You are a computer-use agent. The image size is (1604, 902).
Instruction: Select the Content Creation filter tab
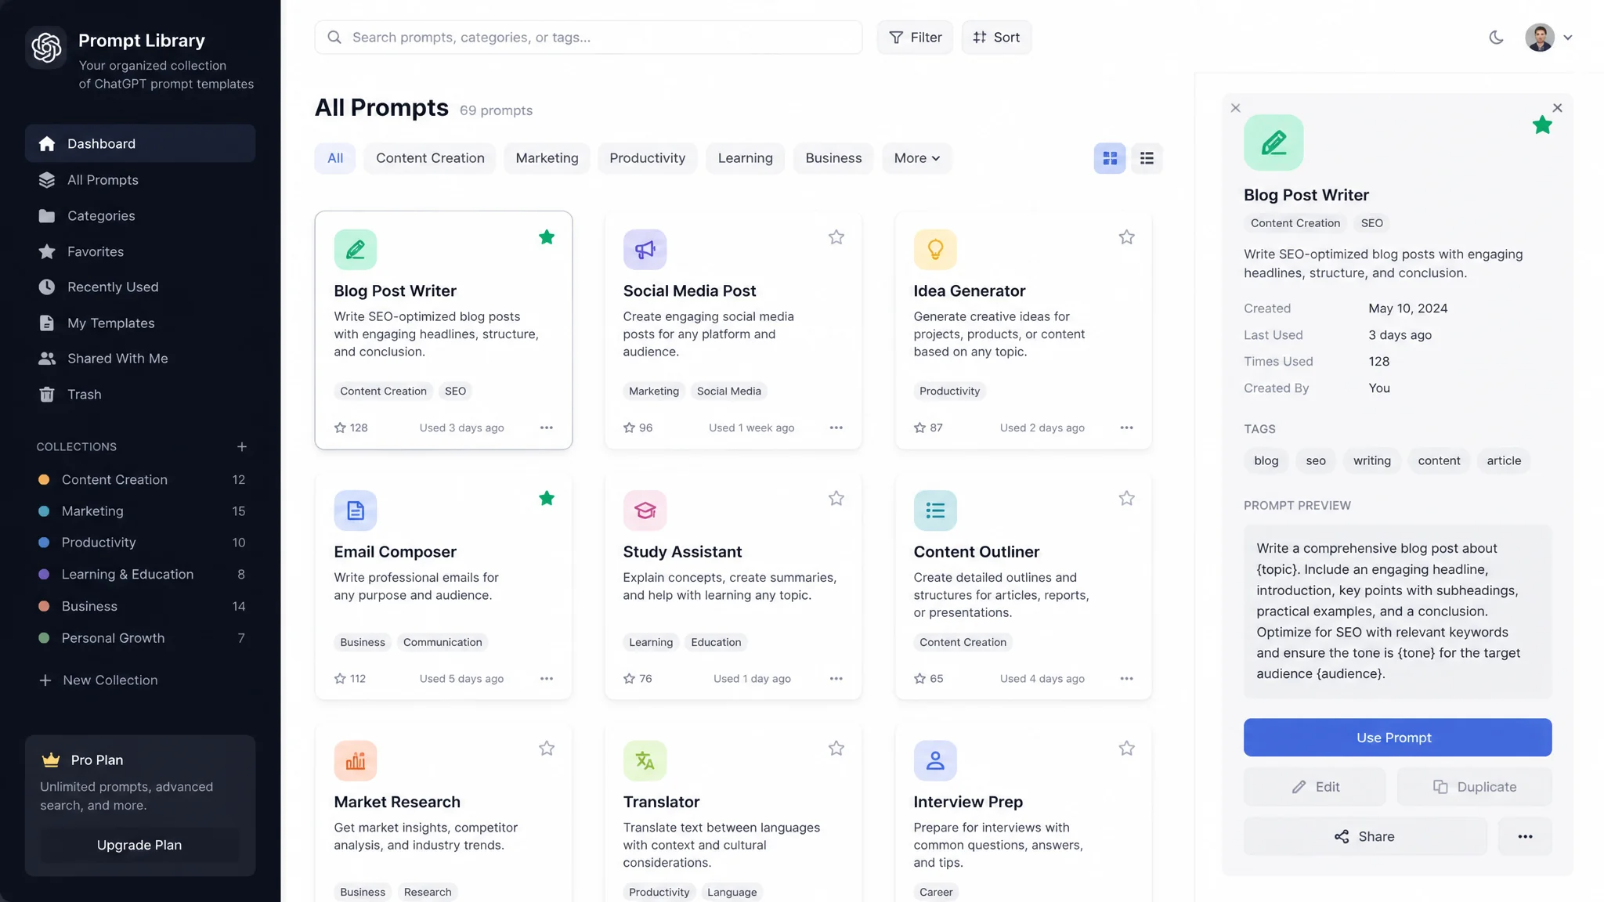430,158
